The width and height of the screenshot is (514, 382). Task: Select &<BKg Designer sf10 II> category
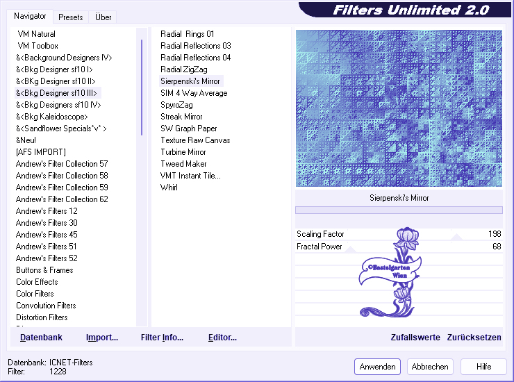coord(56,81)
